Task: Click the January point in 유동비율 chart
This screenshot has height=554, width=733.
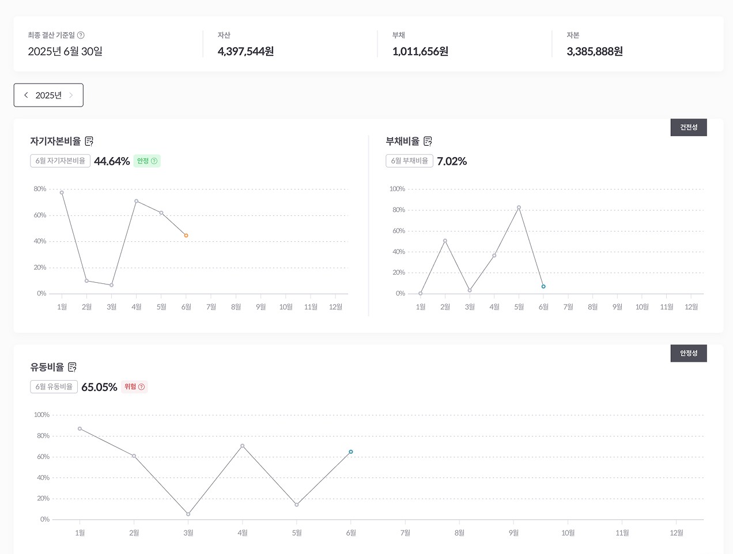Action: click(x=80, y=428)
